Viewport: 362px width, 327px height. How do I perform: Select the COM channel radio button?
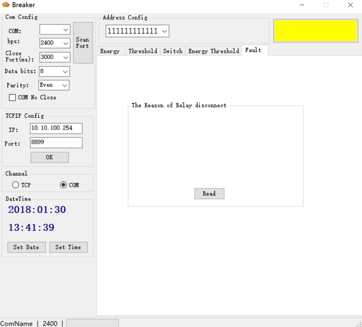coord(63,185)
